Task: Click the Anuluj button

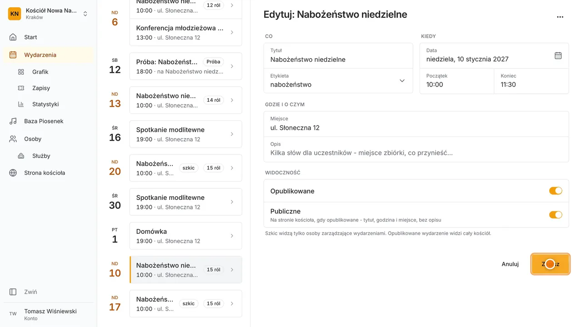Action: pos(510,264)
